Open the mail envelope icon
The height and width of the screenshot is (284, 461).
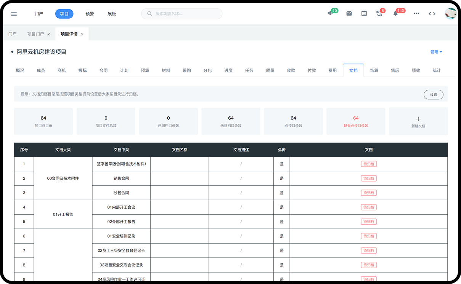point(349,13)
